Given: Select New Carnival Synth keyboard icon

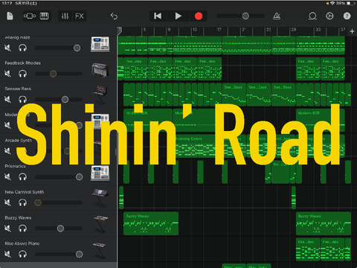Looking at the screenshot, I should pos(100,197).
